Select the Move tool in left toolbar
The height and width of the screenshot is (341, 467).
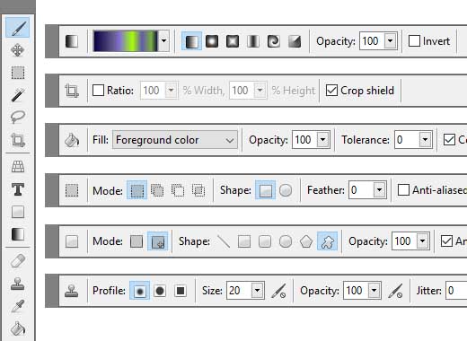click(x=18, y=50)
